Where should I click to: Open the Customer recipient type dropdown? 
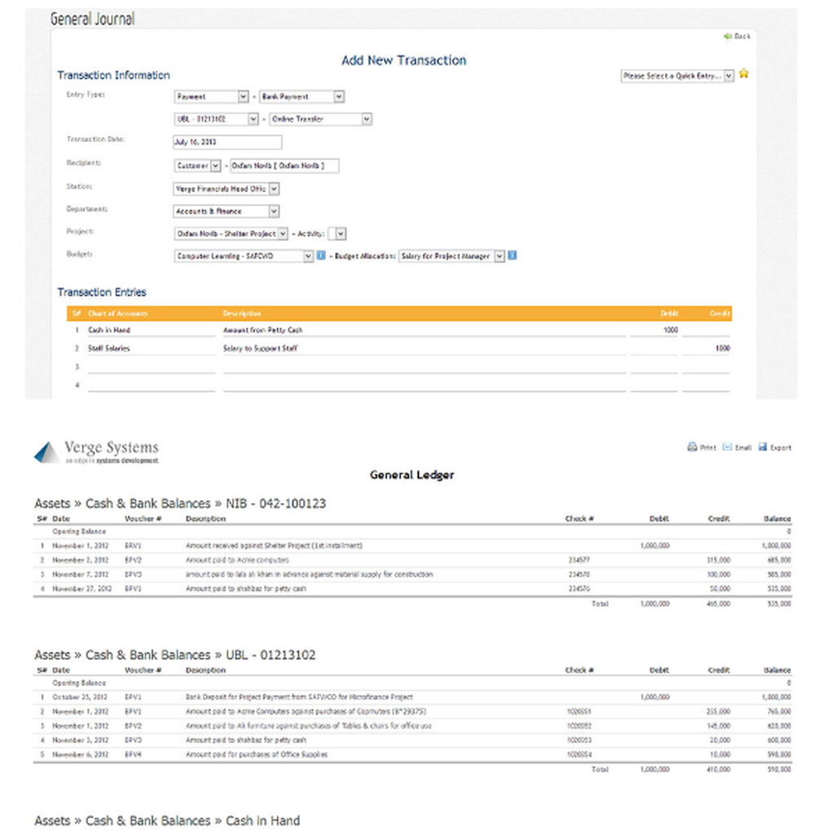tap(197, 166)
